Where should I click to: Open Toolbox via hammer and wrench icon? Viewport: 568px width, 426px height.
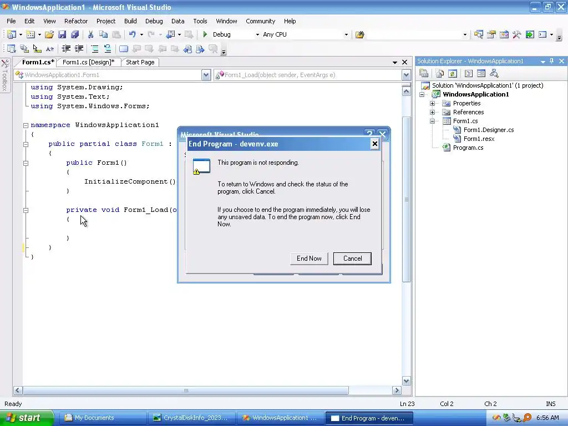[x=516, y=34]
